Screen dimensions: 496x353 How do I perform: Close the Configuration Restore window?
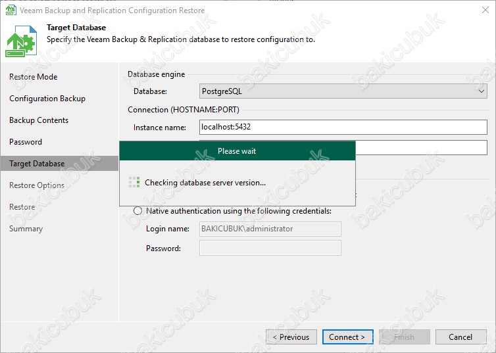point(485,10)
